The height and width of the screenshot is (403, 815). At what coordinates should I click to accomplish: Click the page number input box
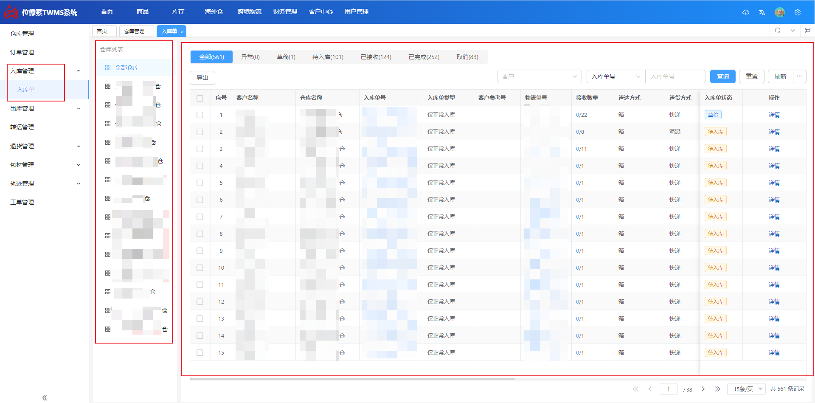pyautogui.click(x=669, y=389)
